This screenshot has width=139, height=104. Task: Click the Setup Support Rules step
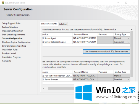pos(11,23)
